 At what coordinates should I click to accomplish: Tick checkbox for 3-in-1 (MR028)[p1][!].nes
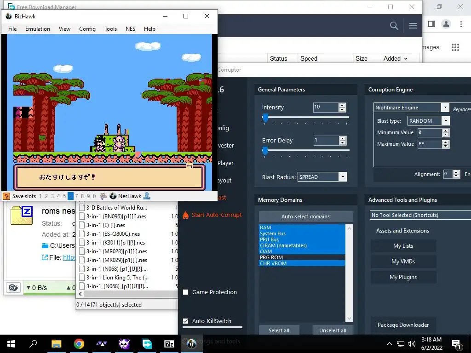point(82,251)
